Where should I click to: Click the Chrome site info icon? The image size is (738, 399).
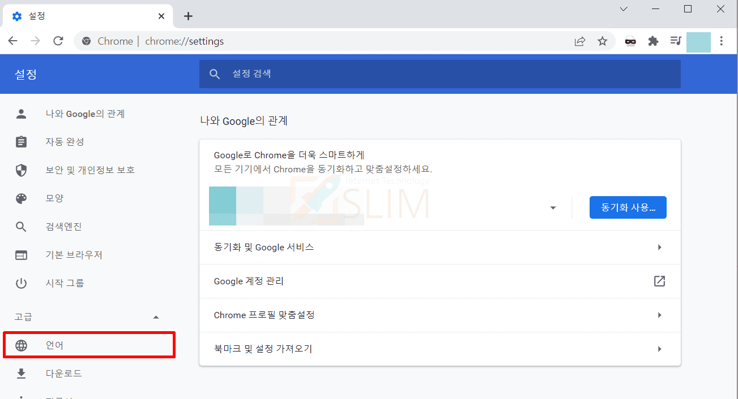pyautogui.click(x=87, y=41)
